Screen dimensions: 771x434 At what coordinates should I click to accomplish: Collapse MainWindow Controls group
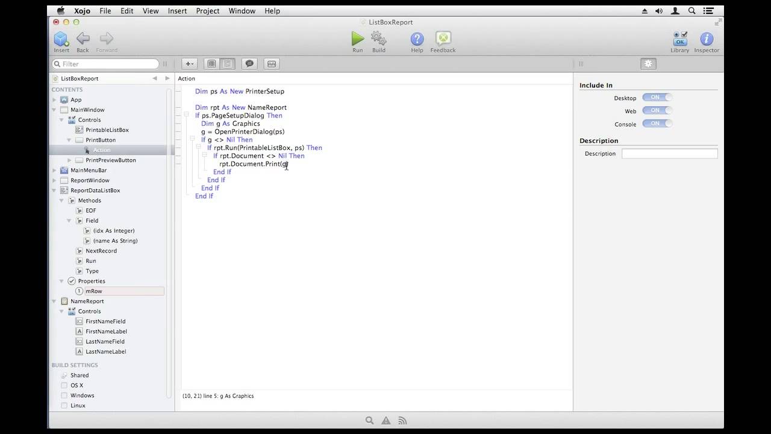coord(61,120)
